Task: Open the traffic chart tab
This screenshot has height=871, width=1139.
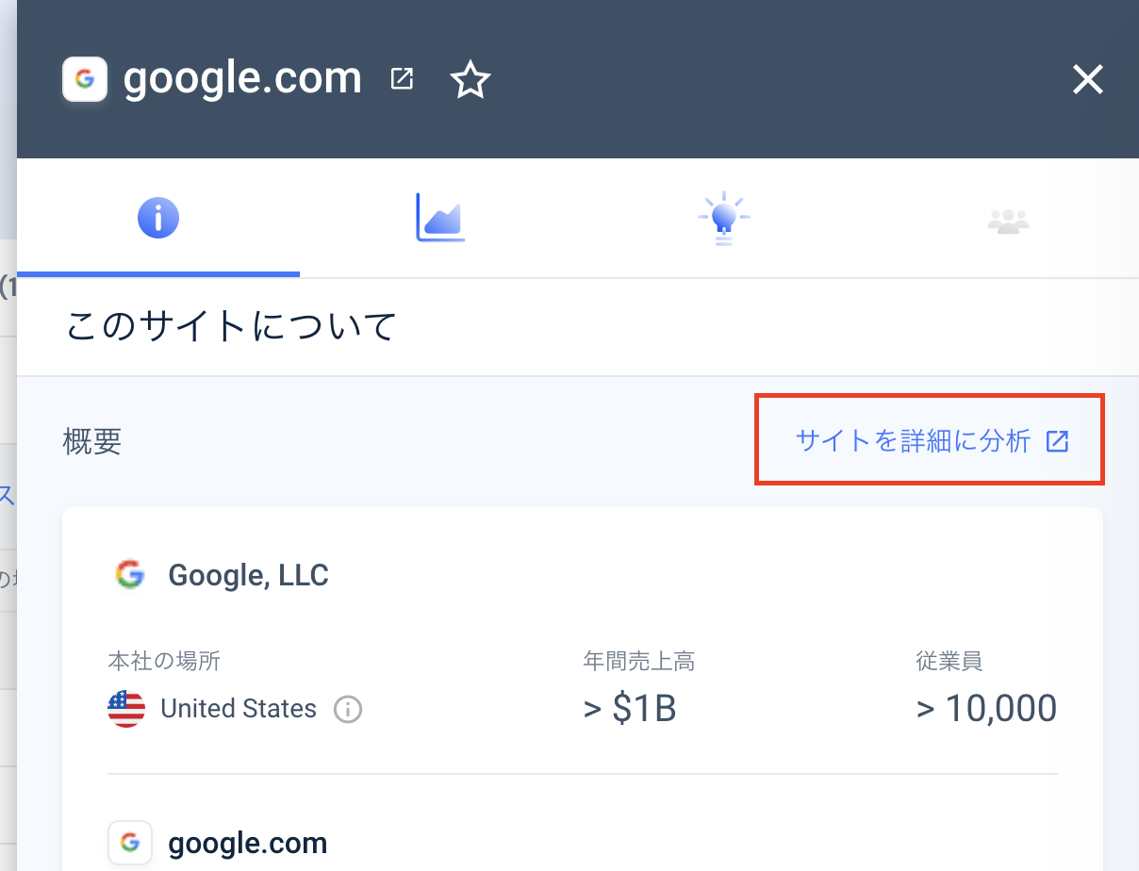Action: [440, 218]
